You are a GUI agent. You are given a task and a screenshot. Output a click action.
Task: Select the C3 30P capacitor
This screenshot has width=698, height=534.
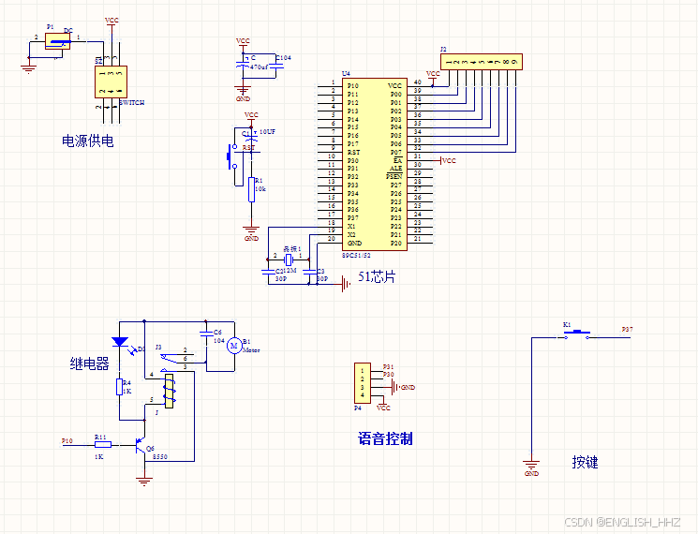pyautogui.click(x=309, y=271)
